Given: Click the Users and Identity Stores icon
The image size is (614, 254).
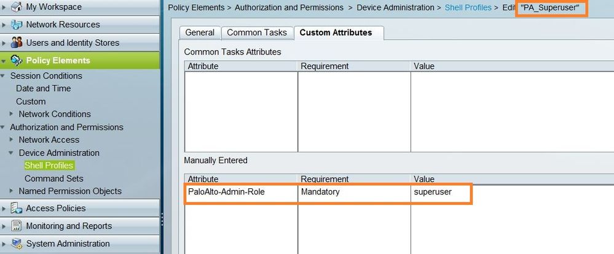Looking at the screenshot, I should coord(17,43).
